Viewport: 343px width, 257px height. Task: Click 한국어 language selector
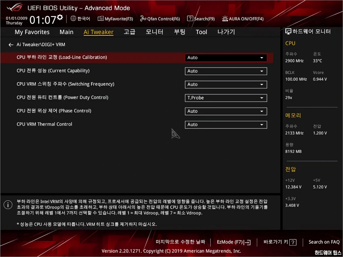[84, 19]
